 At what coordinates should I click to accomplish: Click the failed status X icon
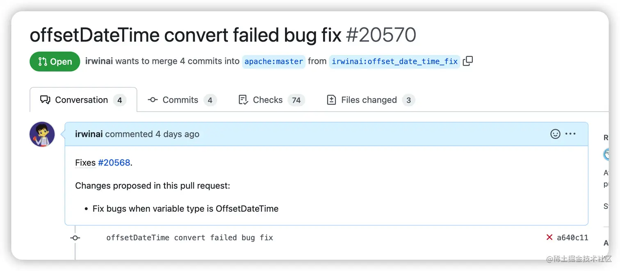[549, 237]
